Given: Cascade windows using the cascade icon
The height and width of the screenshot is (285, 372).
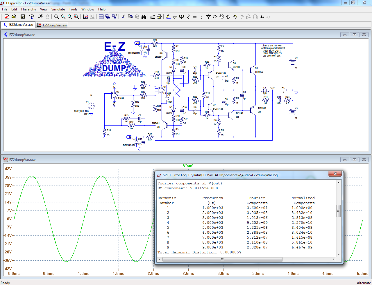Looking at the screenshot, I should click(x=108, y=17).
